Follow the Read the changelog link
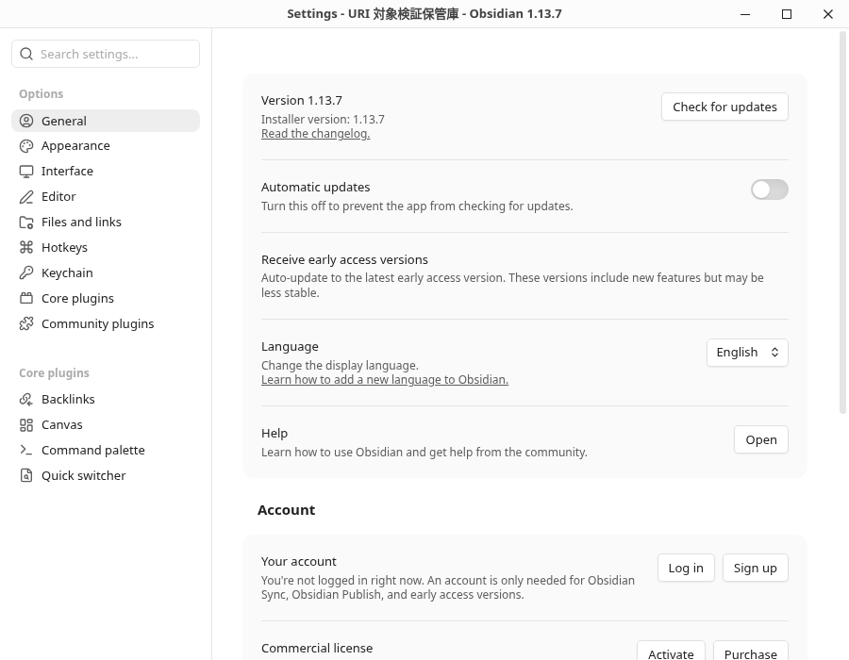 click(316, 134)
